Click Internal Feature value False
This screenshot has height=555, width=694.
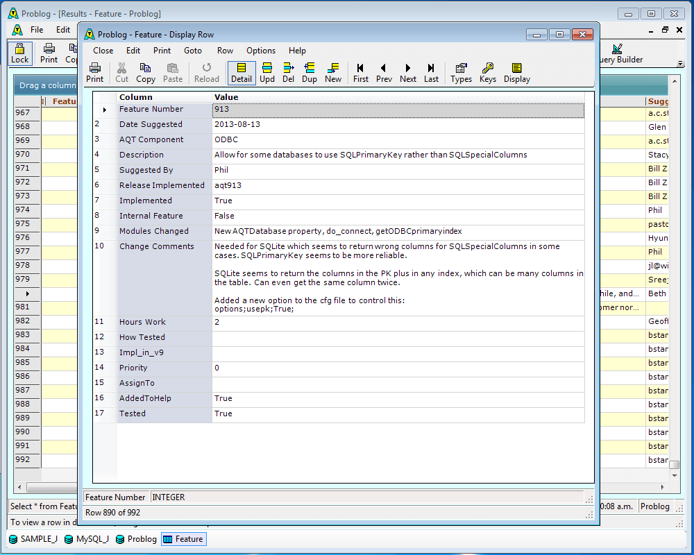pos(398,216)
